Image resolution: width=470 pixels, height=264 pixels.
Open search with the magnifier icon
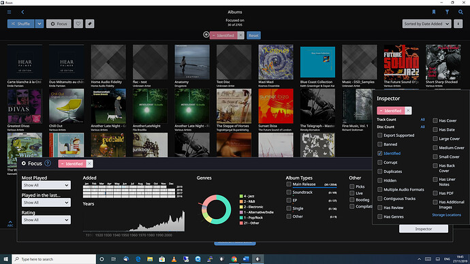point(460,12)
